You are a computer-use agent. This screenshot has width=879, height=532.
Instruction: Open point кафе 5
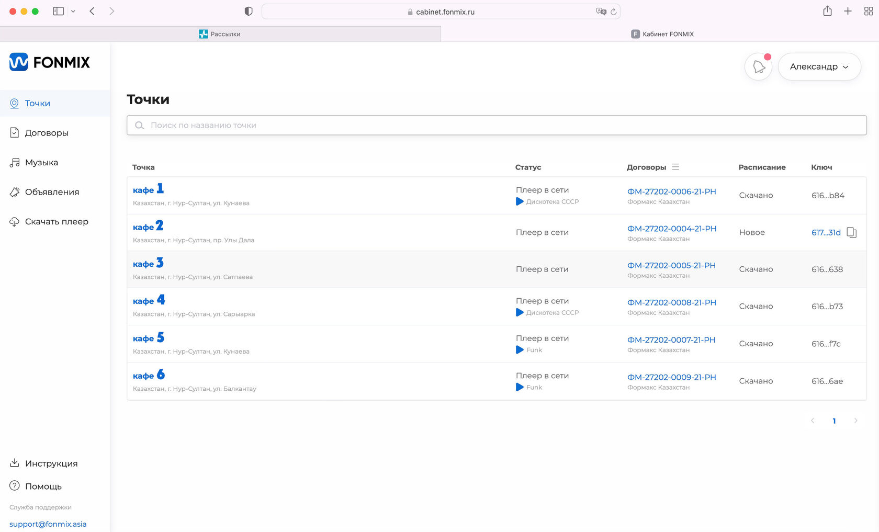(x=149, y=338)
